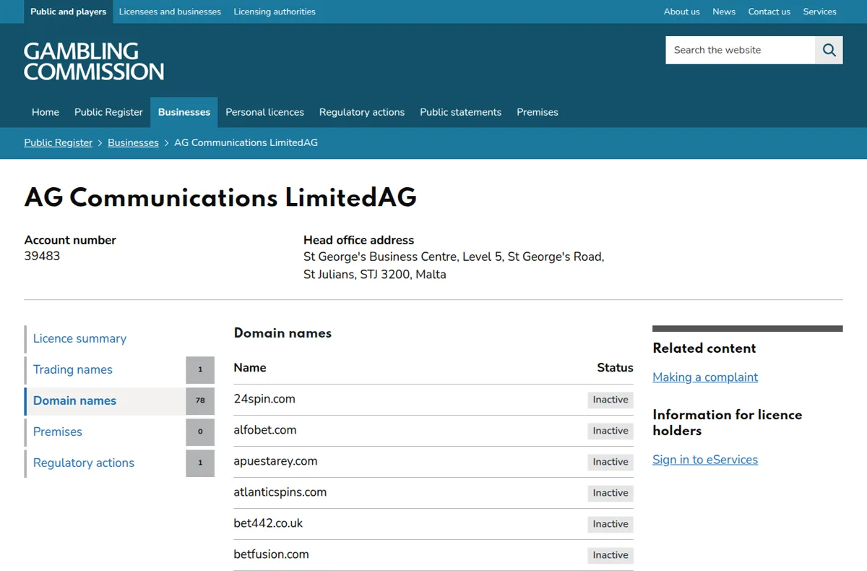Open Licensees and businesses tab
The width and height of the screenshot is (867, 571).
170,12
